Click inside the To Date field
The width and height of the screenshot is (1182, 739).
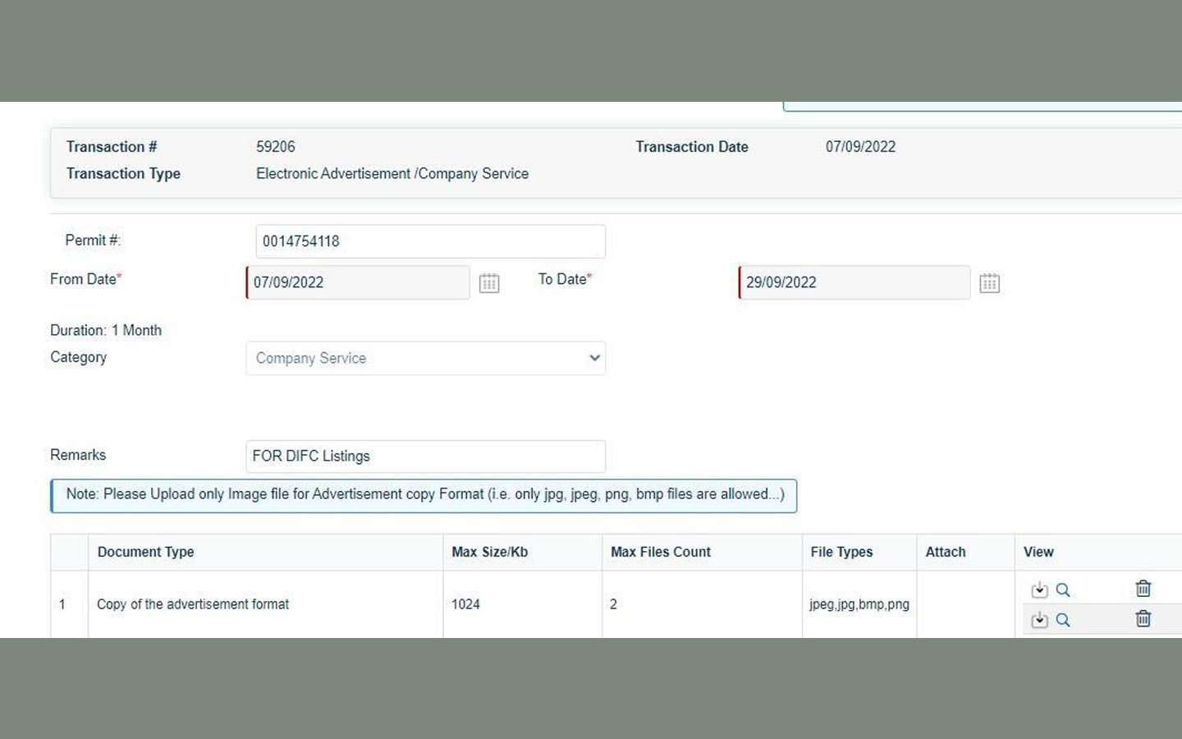[854, 282]
